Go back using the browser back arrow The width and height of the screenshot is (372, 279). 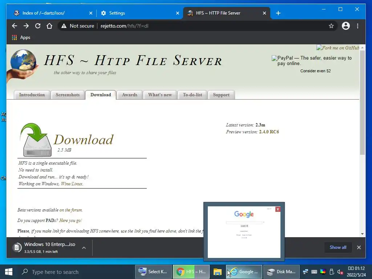tap(15, 26)
